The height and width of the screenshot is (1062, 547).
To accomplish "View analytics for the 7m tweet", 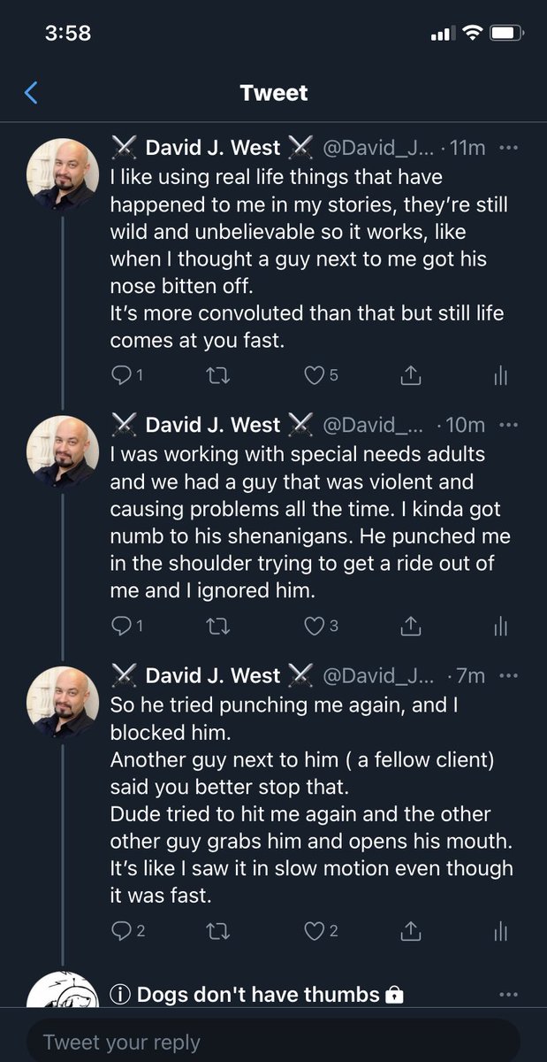I will pos(500,930).
